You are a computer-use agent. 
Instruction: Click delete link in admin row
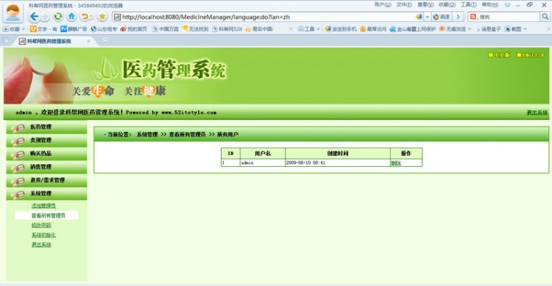(396, 163)
